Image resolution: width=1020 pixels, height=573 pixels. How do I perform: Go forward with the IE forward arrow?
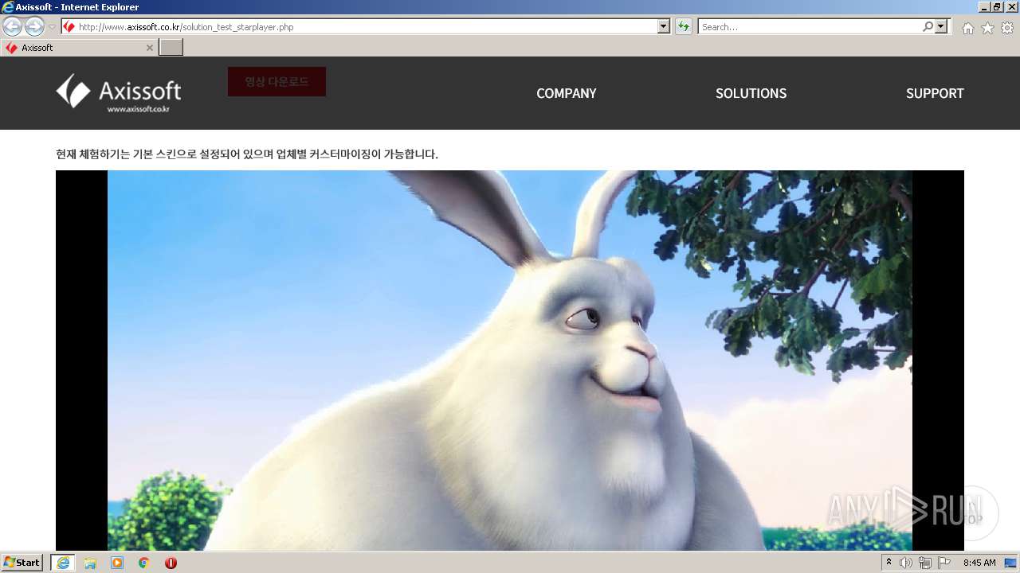click(34, 26)
